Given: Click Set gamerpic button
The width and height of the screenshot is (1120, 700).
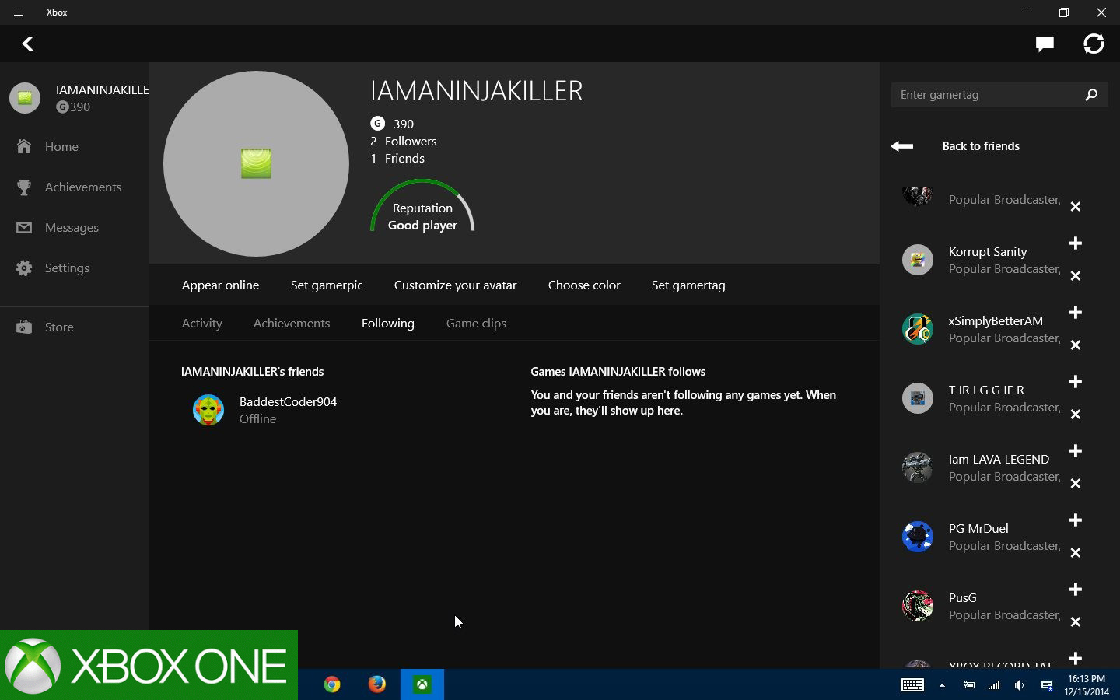Looking at the screenshot, I should pos(327,285).
